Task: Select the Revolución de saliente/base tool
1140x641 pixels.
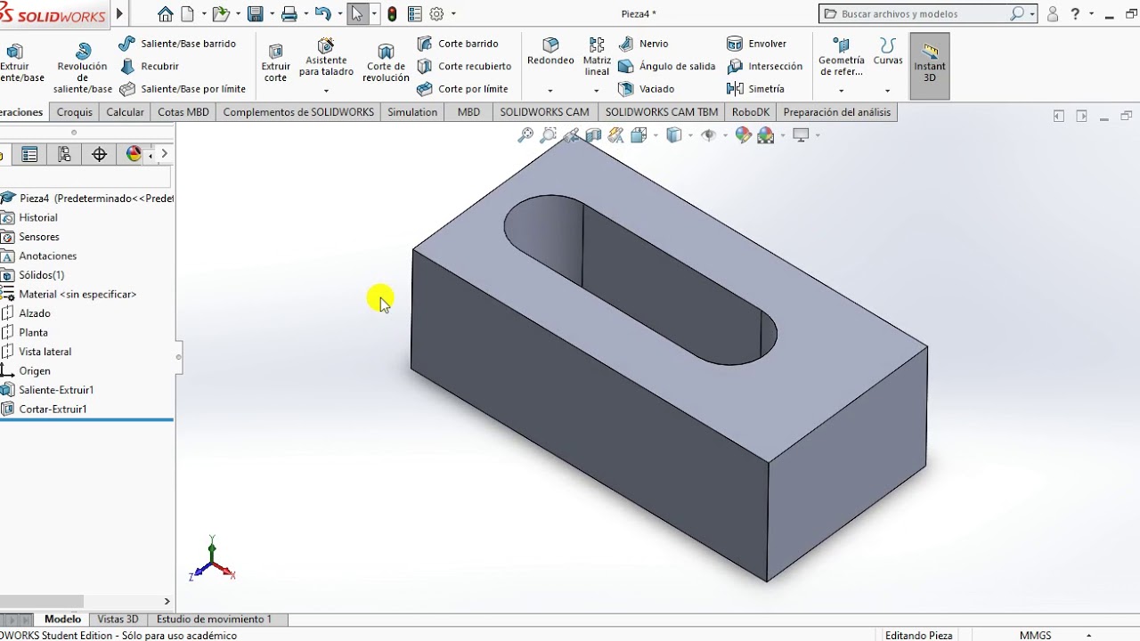Action: [x=83, y=68]
